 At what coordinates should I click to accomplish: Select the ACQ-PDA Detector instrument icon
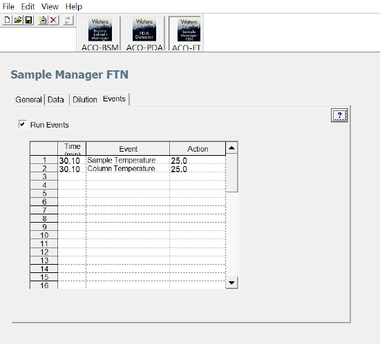click(x=144, y=34)
